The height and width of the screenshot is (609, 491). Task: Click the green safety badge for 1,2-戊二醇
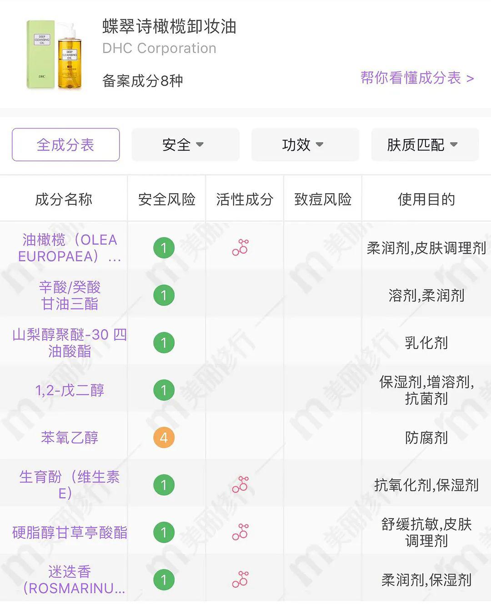[164, 390]
